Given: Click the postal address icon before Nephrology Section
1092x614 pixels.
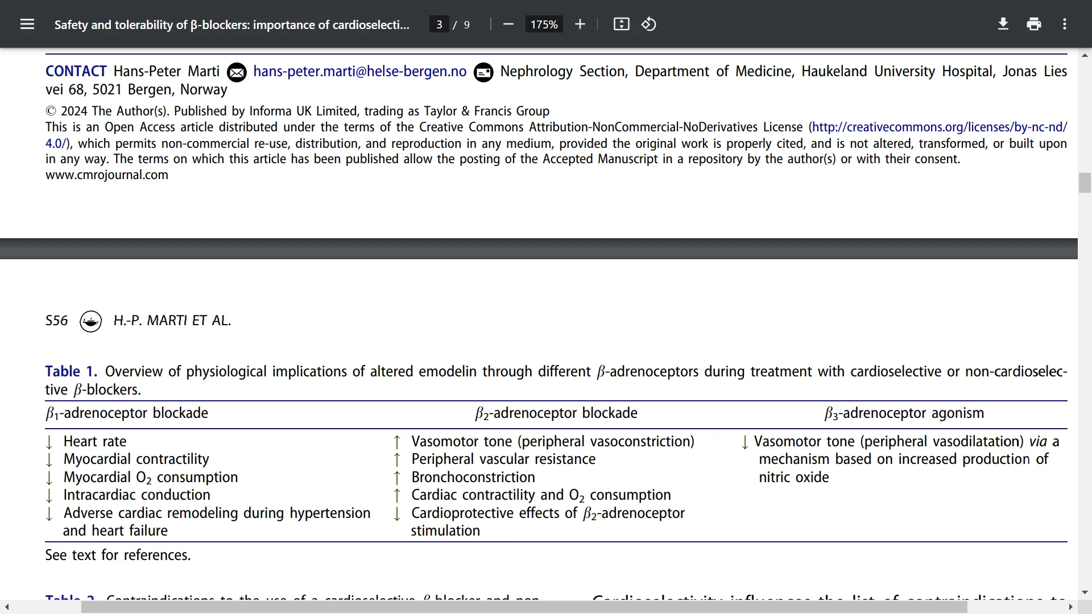Looking at the screenshot, I should (x=483, y=72).
